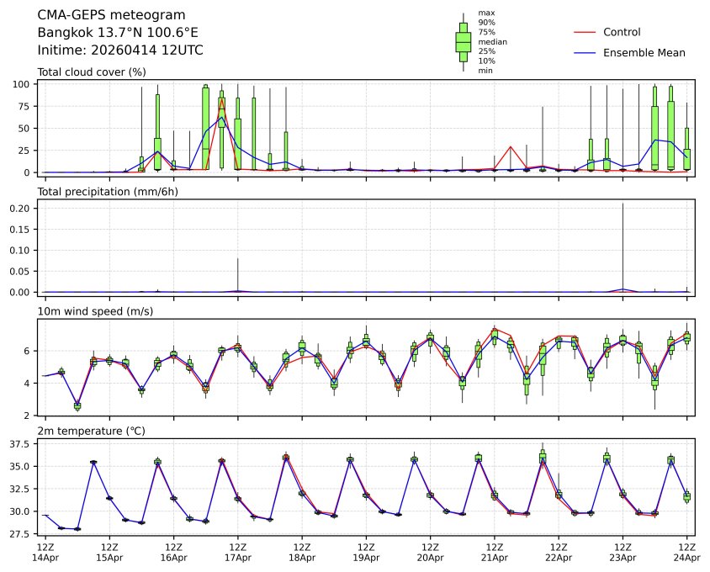Screen dimensions: 710x572
Task: Click the CMA-GEPS meteogram title
Action: coord(112,15)
